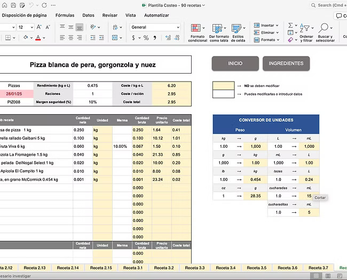Apply percent style with % icon

[x=146, y=38]
